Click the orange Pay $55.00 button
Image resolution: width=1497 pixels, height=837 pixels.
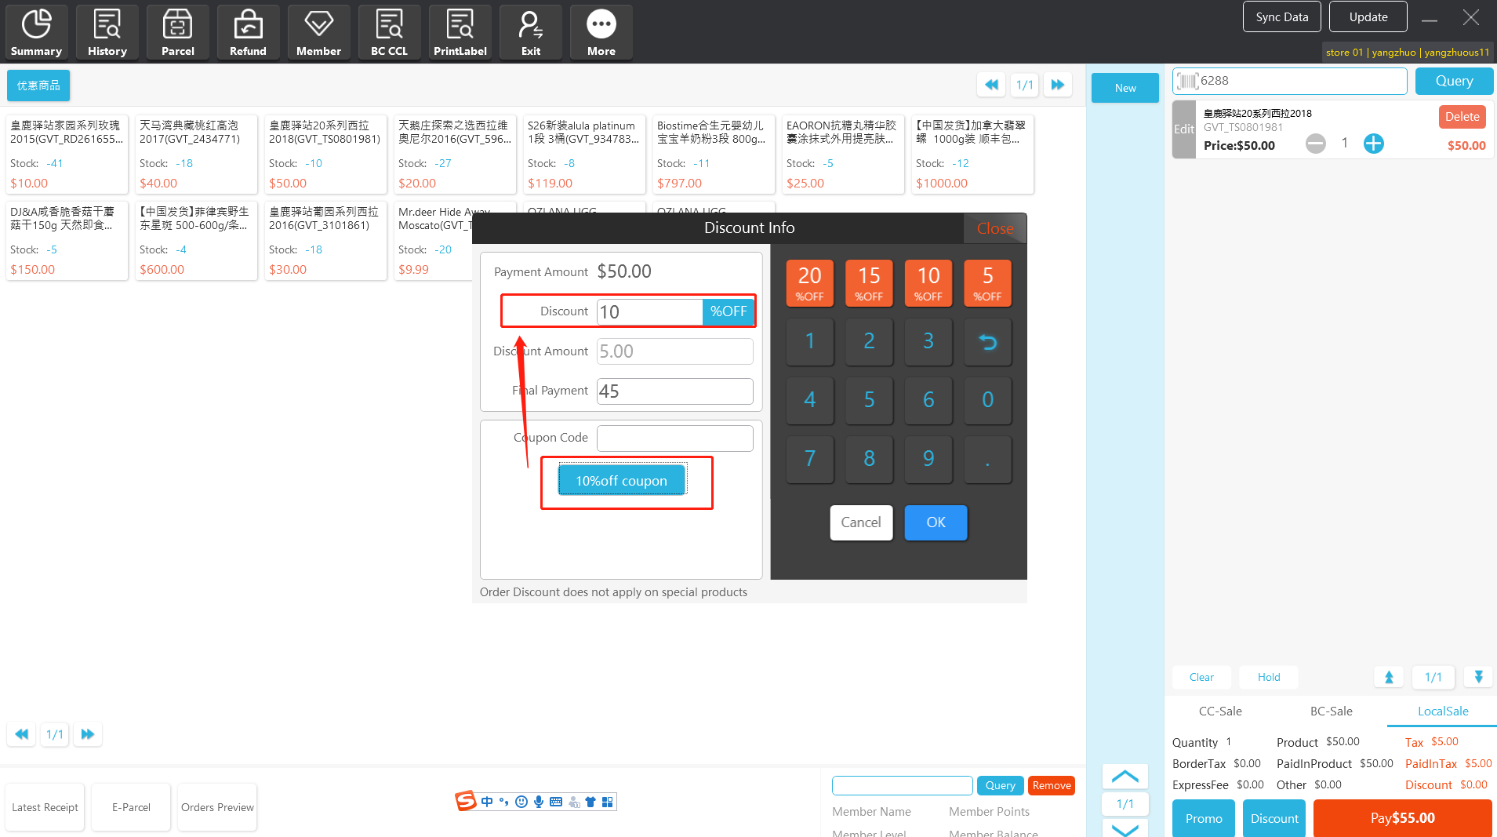[x=1402, y=817]
